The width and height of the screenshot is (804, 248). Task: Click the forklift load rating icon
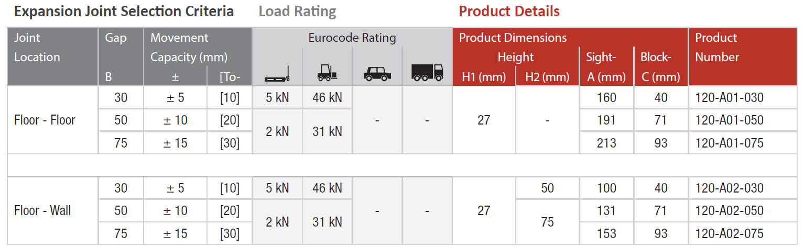pyautogui.click(x=327, y=73)
